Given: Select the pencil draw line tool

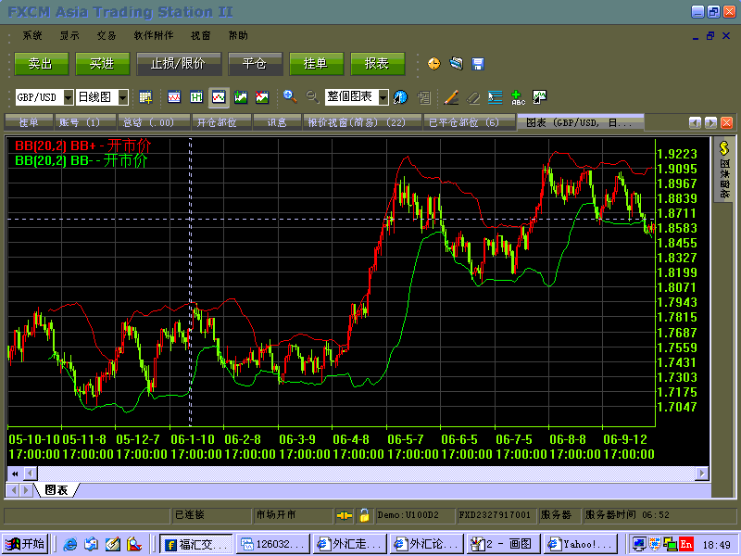Looking at the screenshot, I should [x=451, y=96].
